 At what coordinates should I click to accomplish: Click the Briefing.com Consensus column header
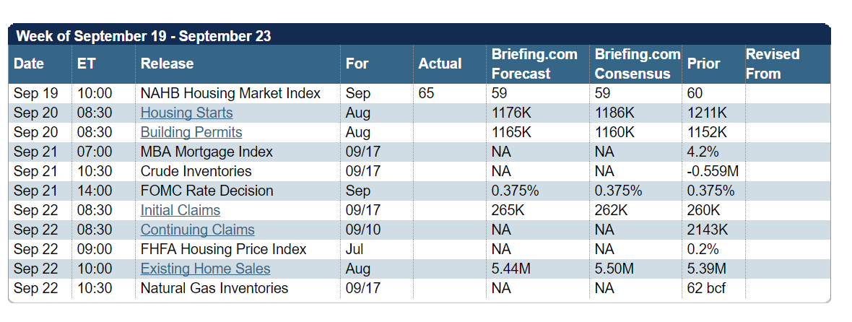(x=637, y=64)
